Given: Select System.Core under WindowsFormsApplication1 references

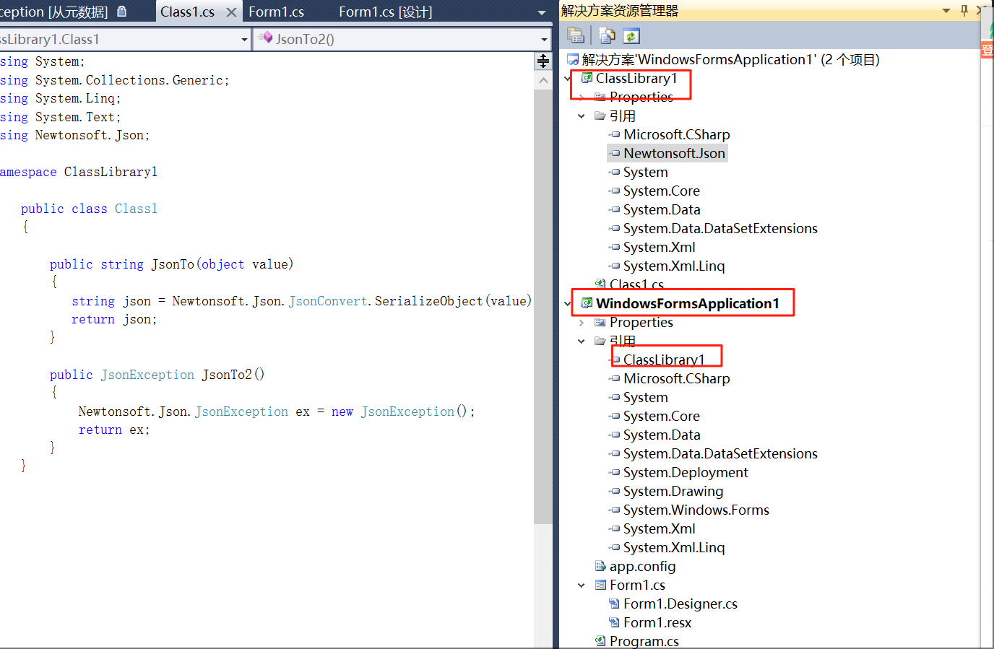Looking at the screenshot, I should (x=662, y=416).
